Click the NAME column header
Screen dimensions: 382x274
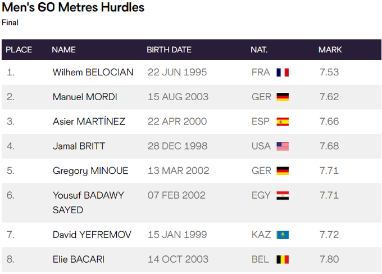tap(63, 50)
